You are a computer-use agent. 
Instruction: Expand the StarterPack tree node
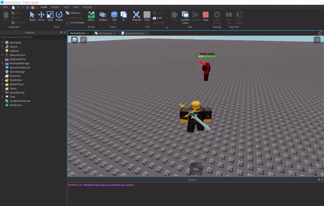pos(2,80)
